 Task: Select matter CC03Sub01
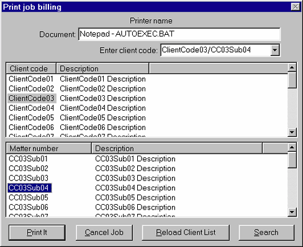(29, 159)
